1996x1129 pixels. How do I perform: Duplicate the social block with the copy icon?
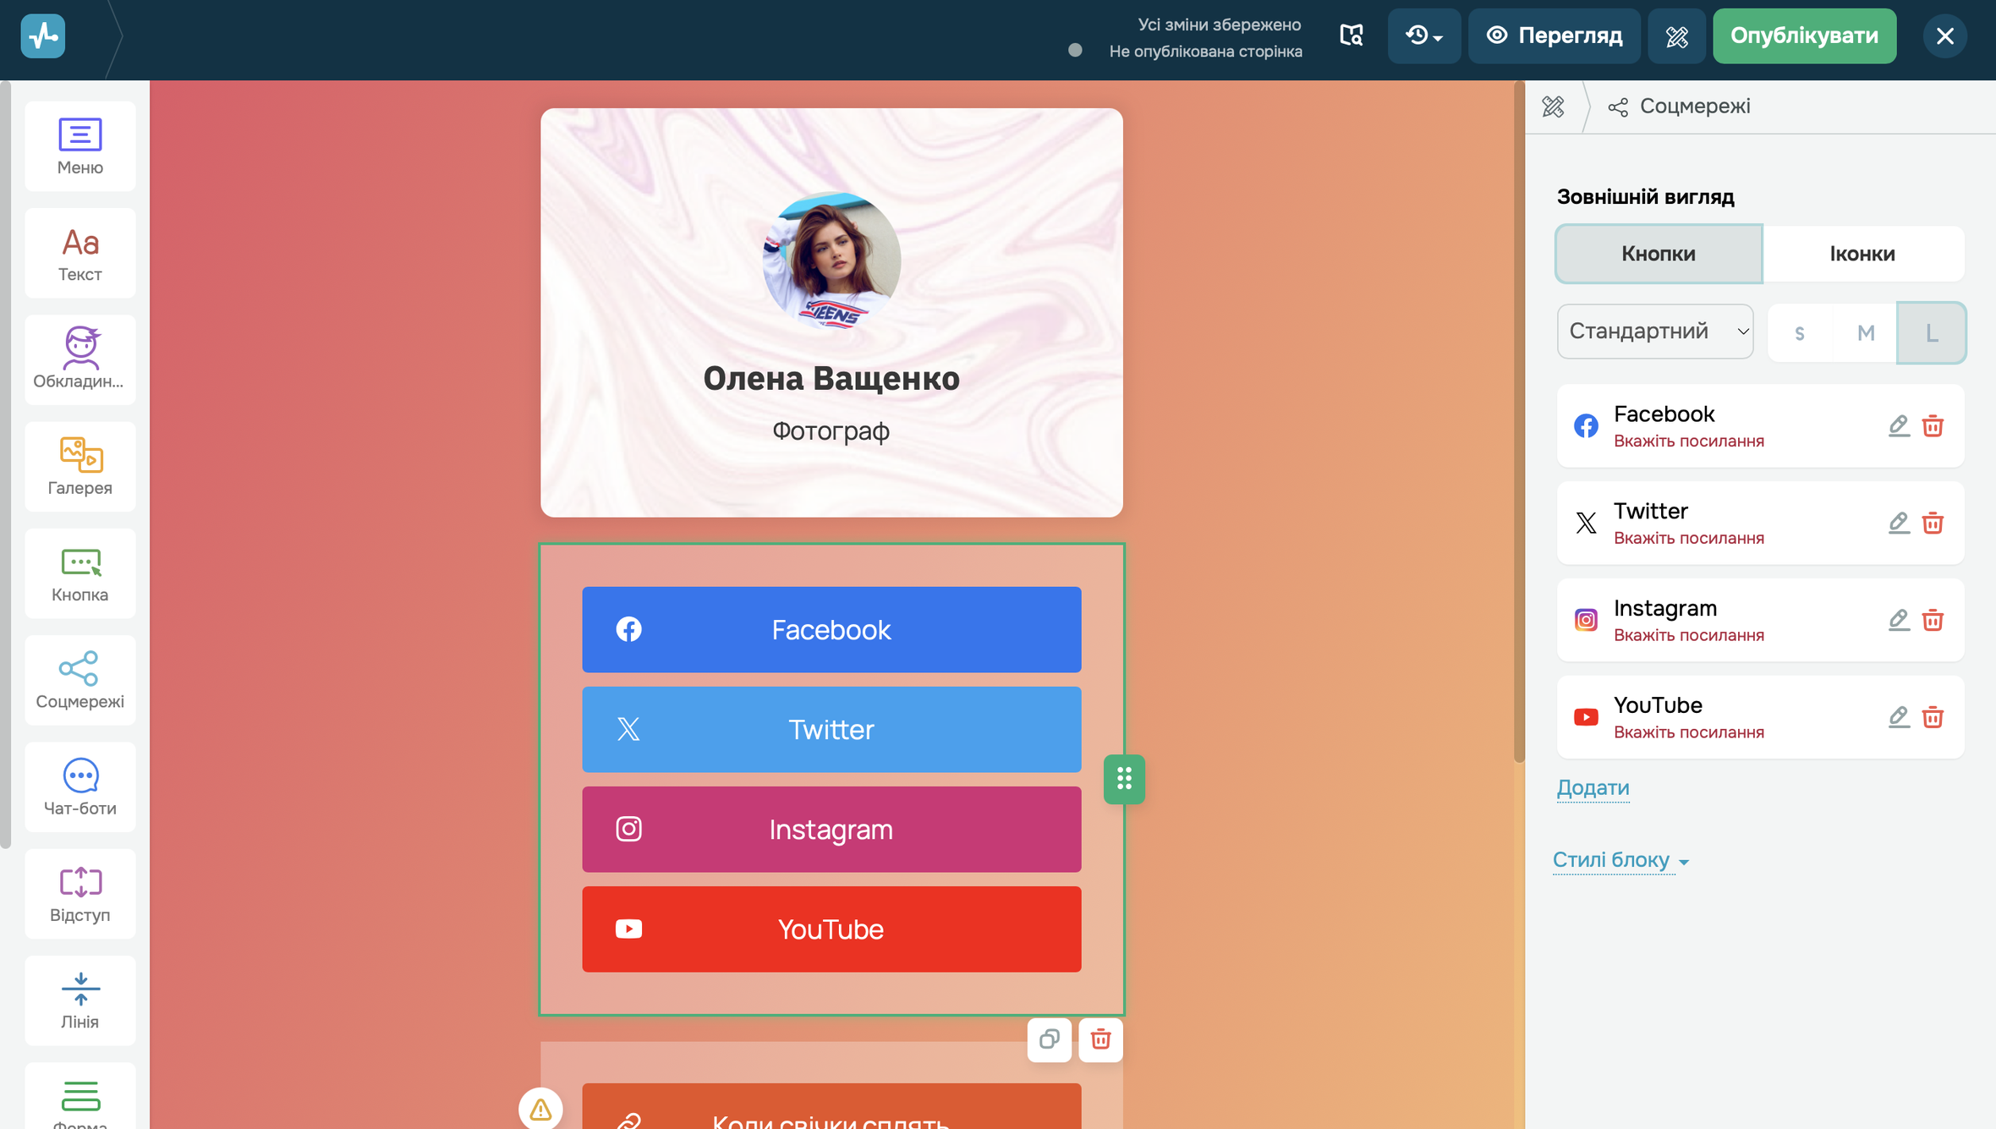[x=1049, y=1039]
